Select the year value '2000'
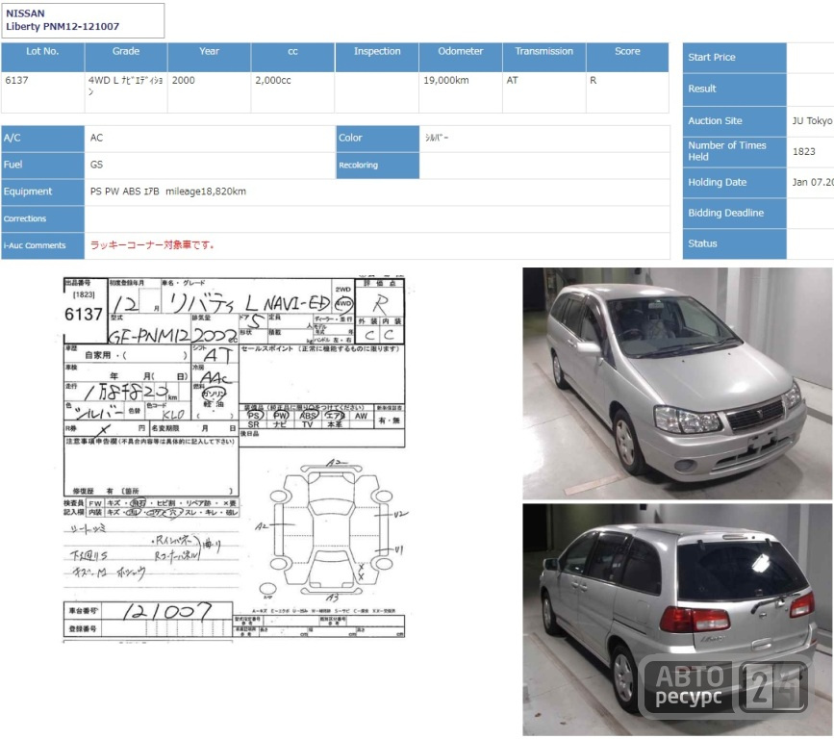Screen dimensions: 834x739 tap(184, 80)
